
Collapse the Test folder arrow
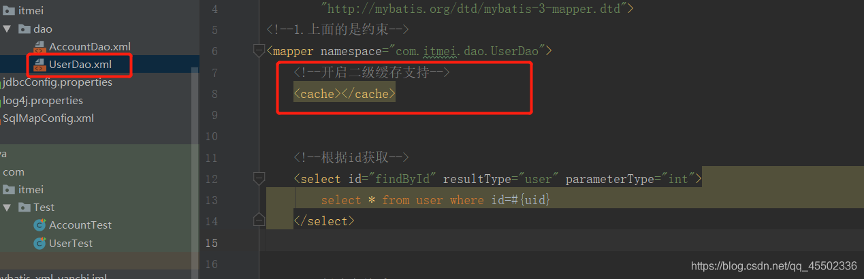click(7, 207)
